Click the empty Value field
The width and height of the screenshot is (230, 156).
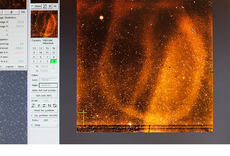coord(48,75)
